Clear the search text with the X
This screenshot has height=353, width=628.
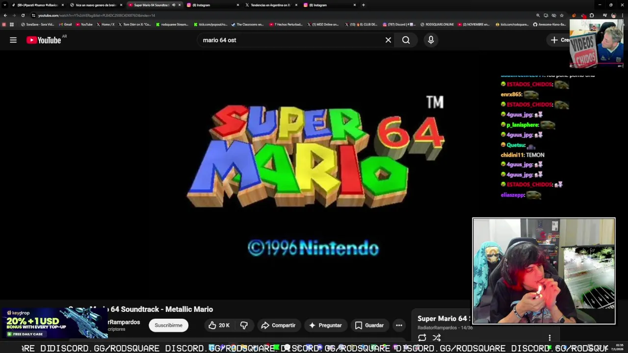point(388,40)
